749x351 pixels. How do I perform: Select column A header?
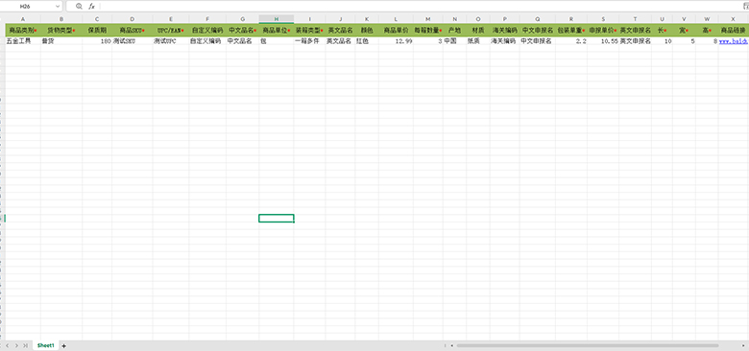tap(23, 19)
